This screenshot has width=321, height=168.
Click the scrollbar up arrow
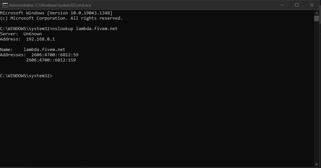coord(316,13)
